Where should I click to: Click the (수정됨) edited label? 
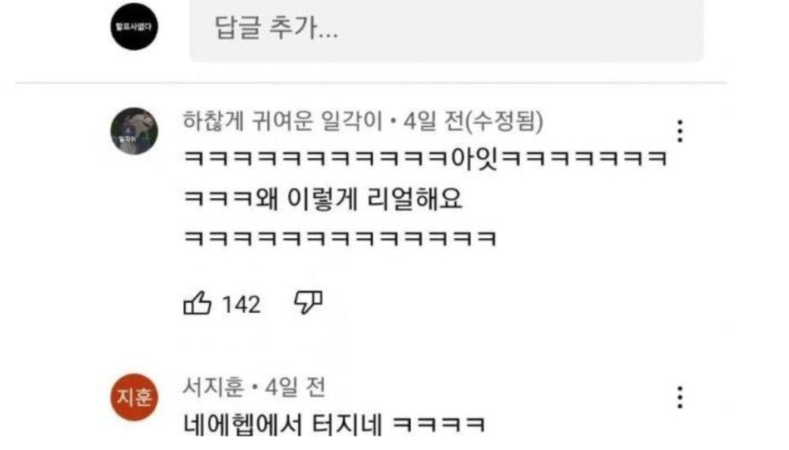pyautogui.click(x=504, y=122)
